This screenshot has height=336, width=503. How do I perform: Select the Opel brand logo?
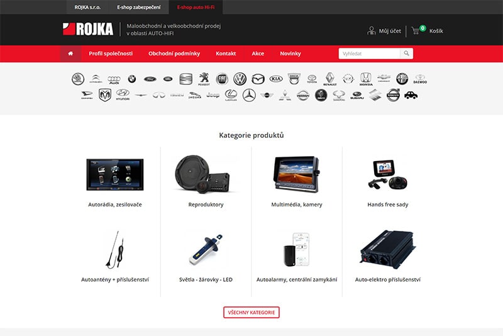348,79
